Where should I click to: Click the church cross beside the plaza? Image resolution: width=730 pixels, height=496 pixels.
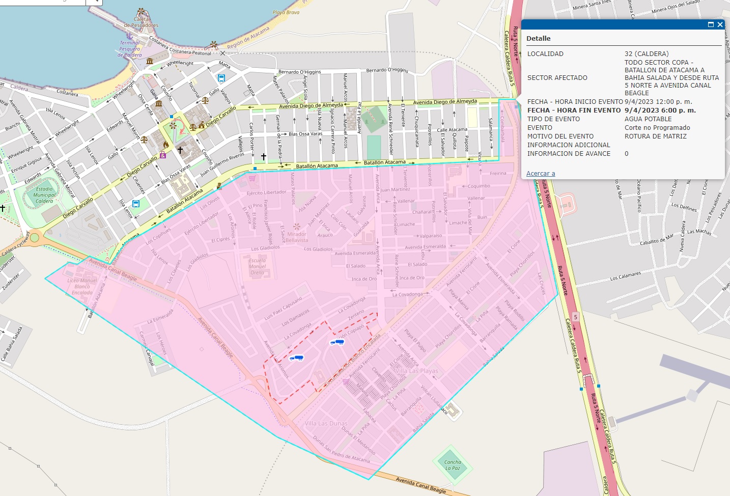pos(180,150)
